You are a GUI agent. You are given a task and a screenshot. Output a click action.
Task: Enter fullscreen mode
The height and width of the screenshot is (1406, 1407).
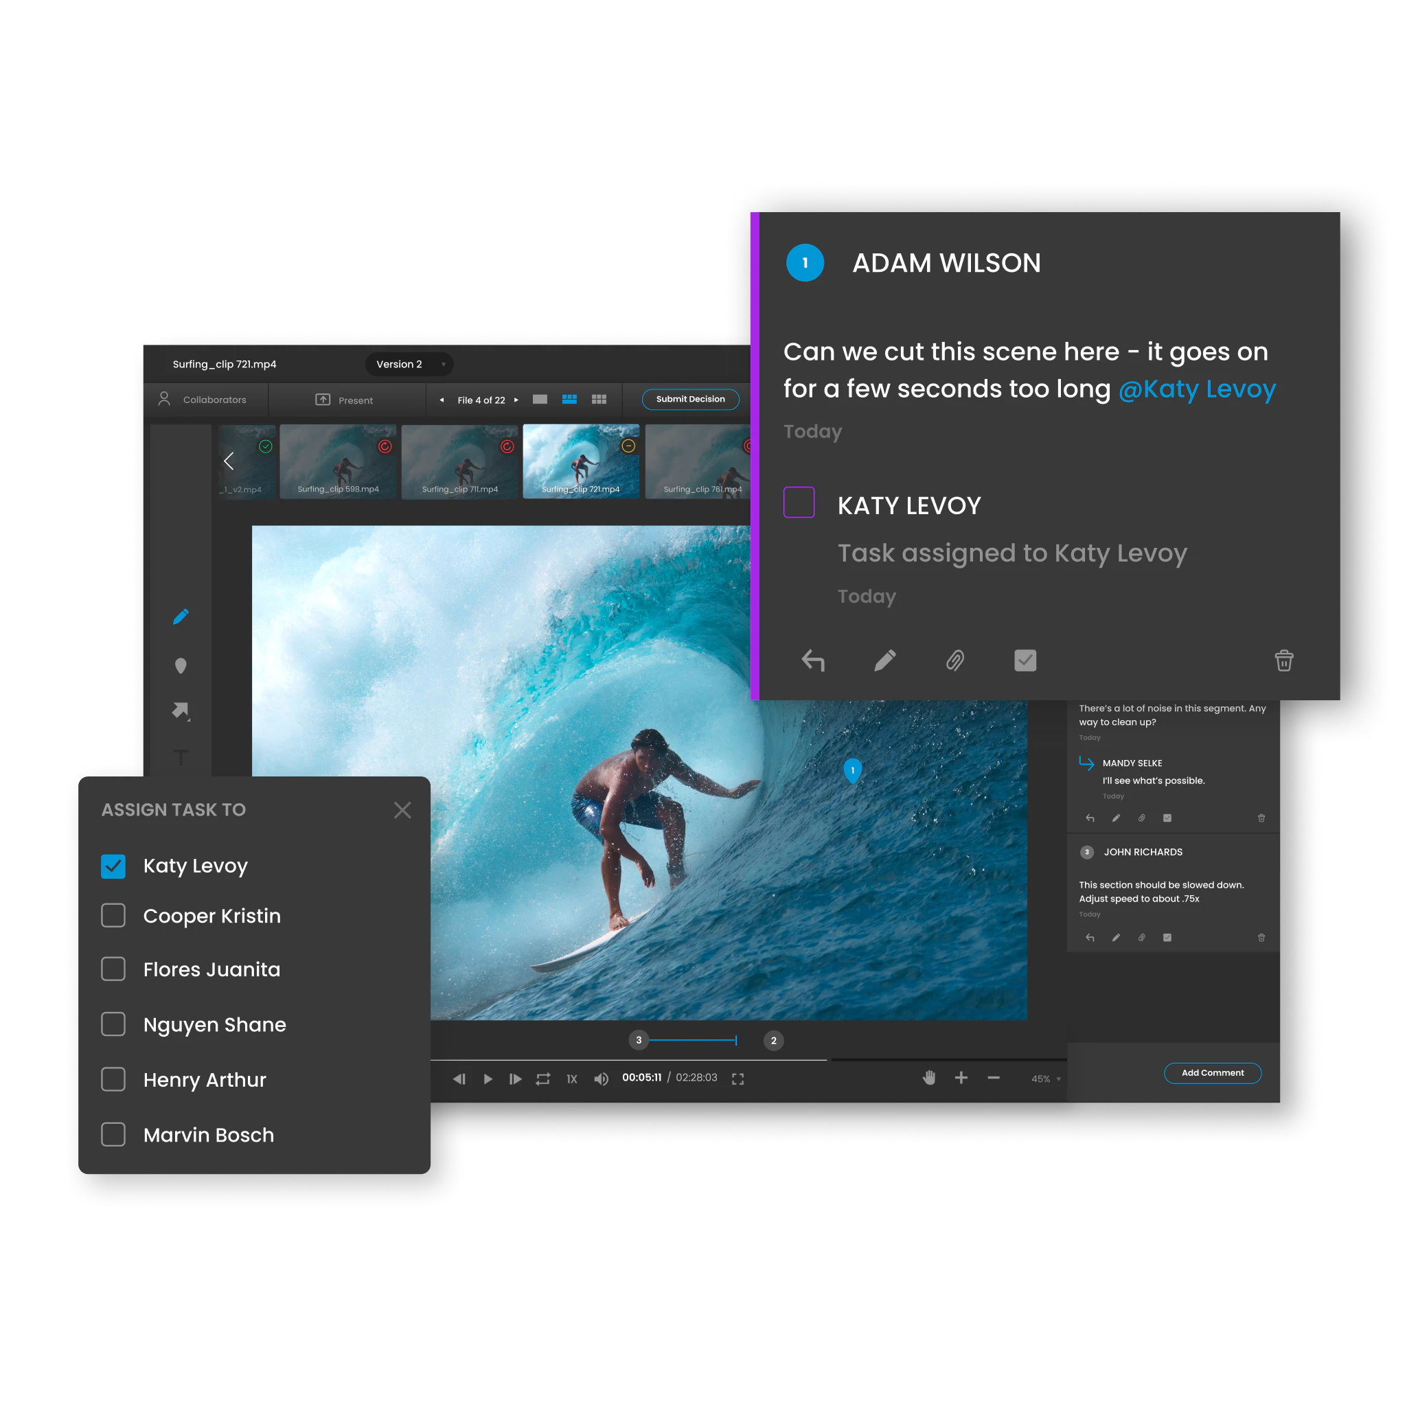click(x=737, y=1079)
